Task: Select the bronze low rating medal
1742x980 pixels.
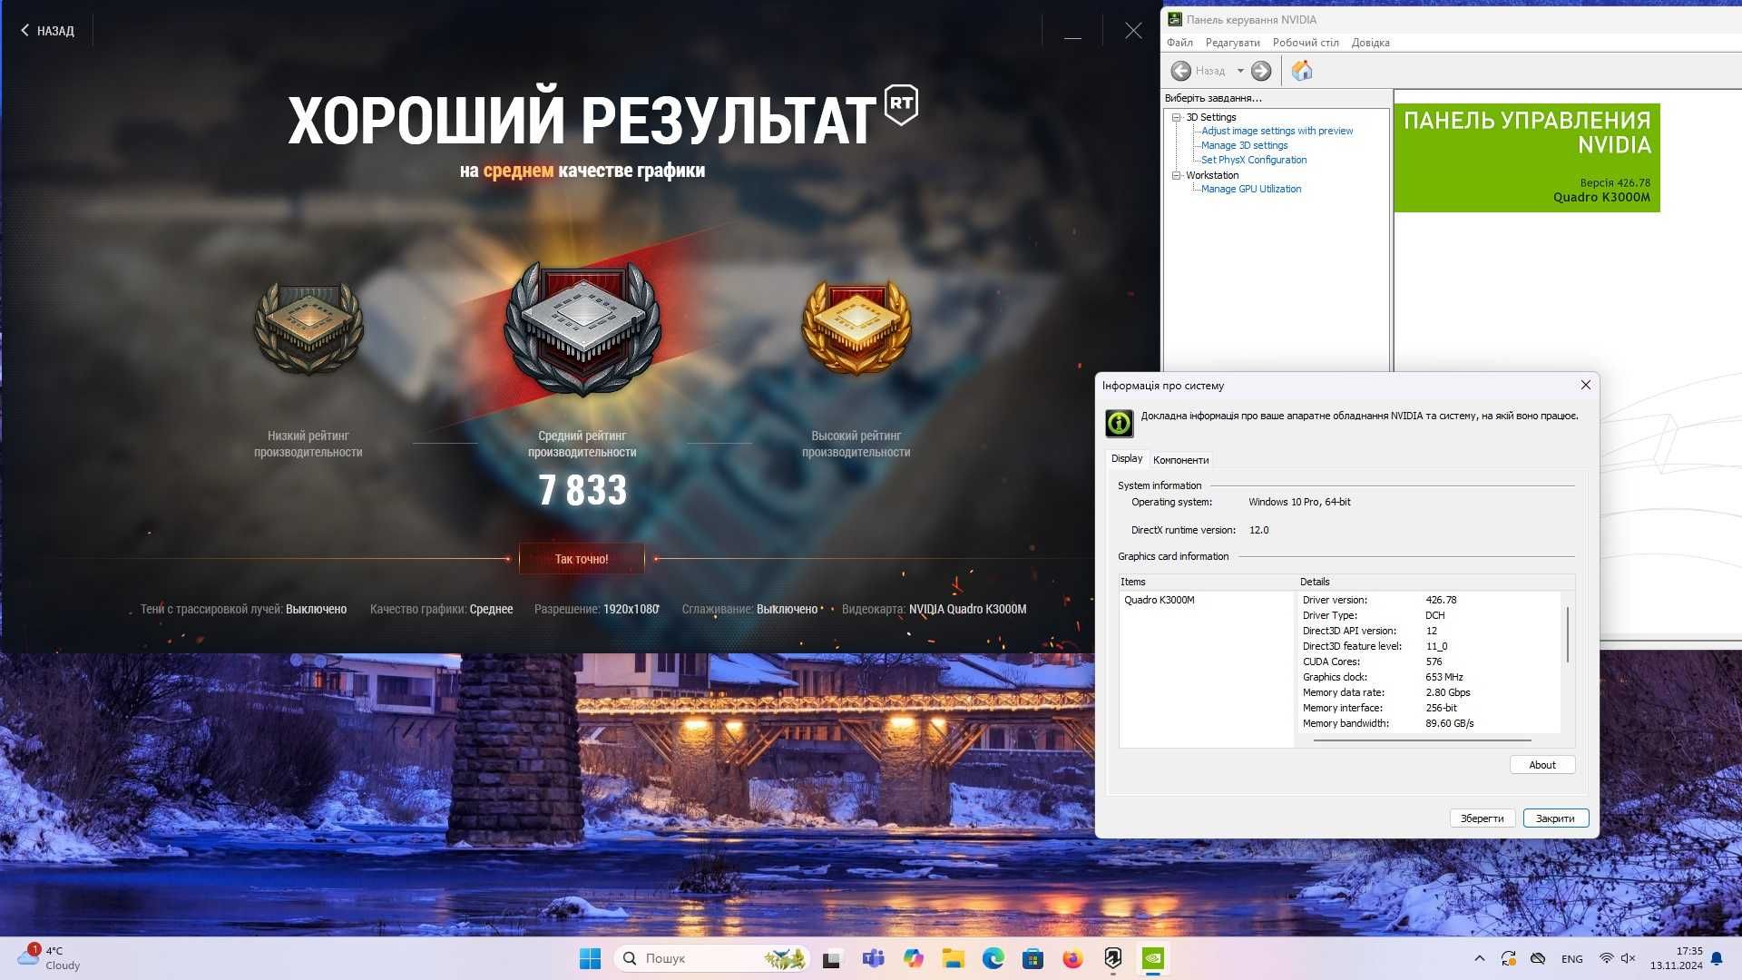Action: [308, 328]
